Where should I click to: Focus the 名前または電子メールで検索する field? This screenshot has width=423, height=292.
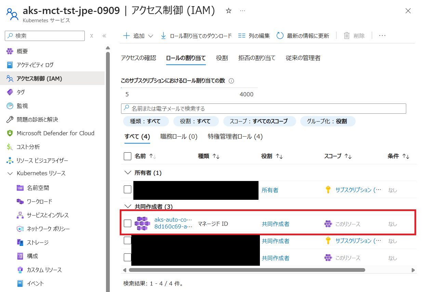point(263,109)
